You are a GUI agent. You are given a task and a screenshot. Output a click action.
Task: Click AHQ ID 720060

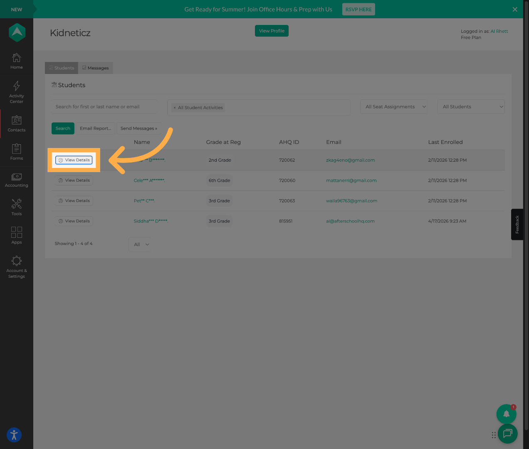[x=287, y=180]
